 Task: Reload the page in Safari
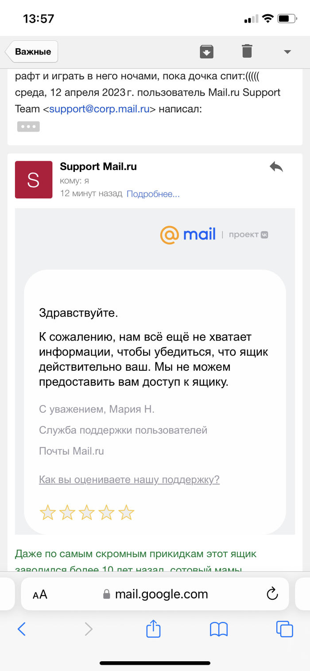point(272,594)
